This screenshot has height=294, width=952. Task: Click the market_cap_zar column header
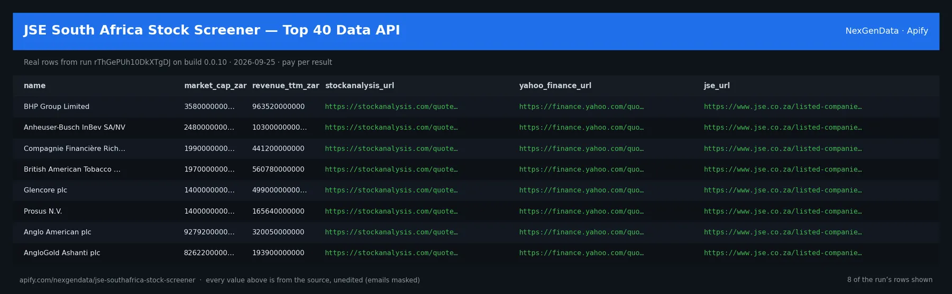click(215, 86)
